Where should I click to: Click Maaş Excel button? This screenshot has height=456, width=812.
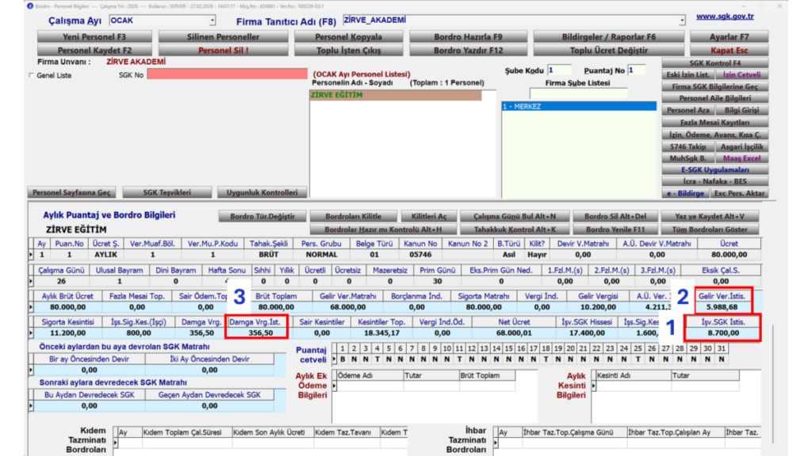(741, 158)
